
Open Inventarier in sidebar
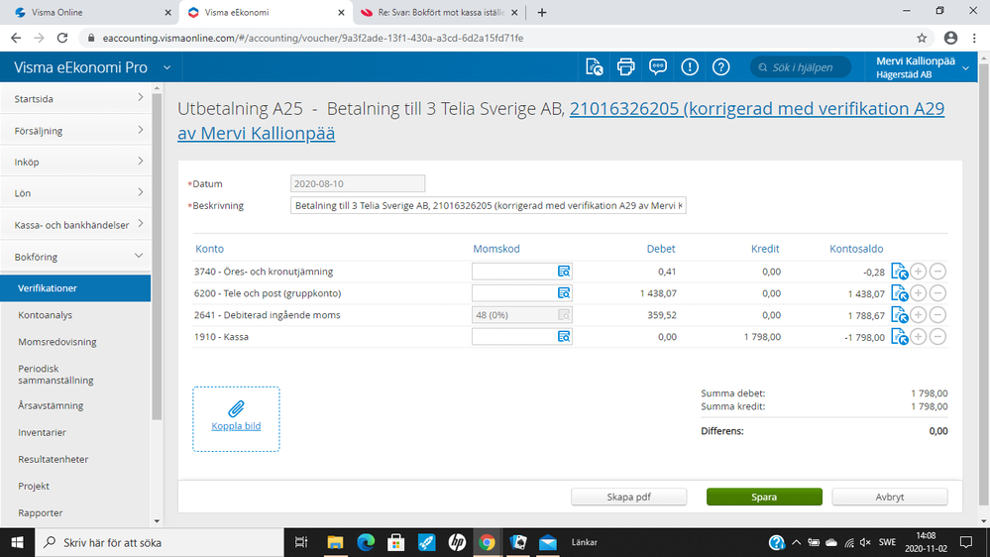(x=42, y=432)
